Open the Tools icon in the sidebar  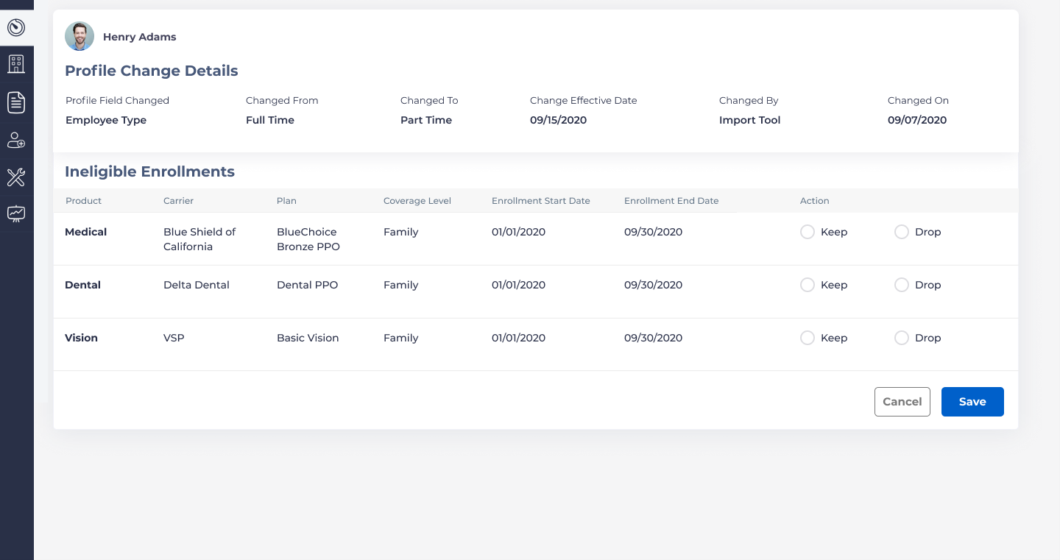[16, 177]
